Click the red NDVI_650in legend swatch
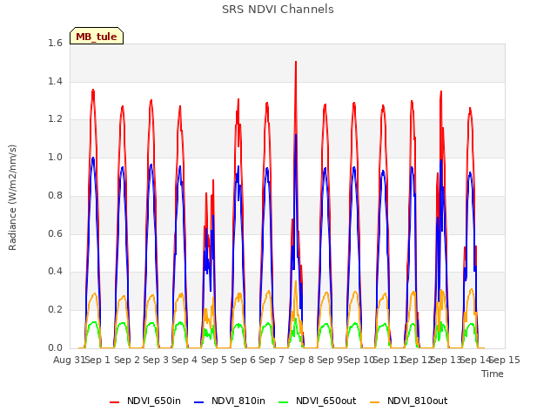Image resolution: width=557 pixels, height=418 pixels. tap(114, 401)
